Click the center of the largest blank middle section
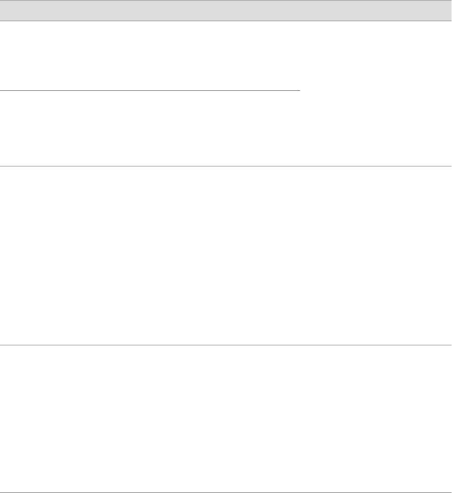The width and height of the screenshot is (452, 493). (226, 255)
